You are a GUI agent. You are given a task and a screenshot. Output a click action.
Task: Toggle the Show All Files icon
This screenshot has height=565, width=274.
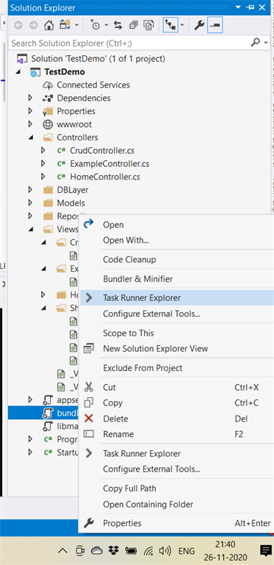tap(148, 25)
